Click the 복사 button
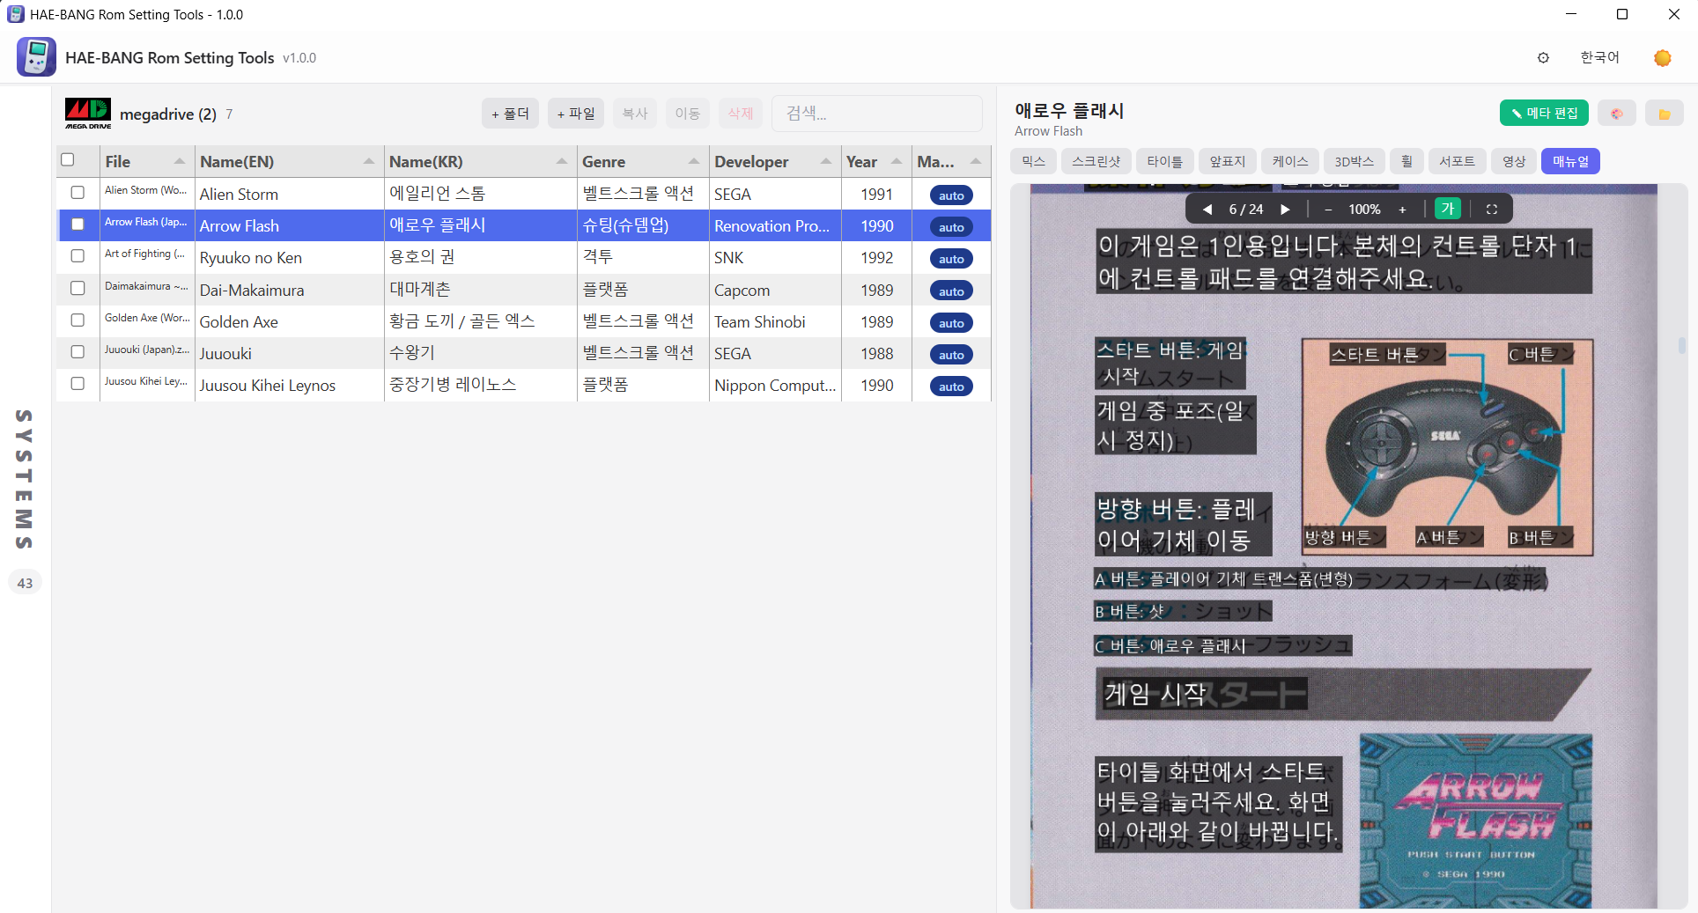The height and width of the screenshot is (913, 1698). click(x=635, y=114)
